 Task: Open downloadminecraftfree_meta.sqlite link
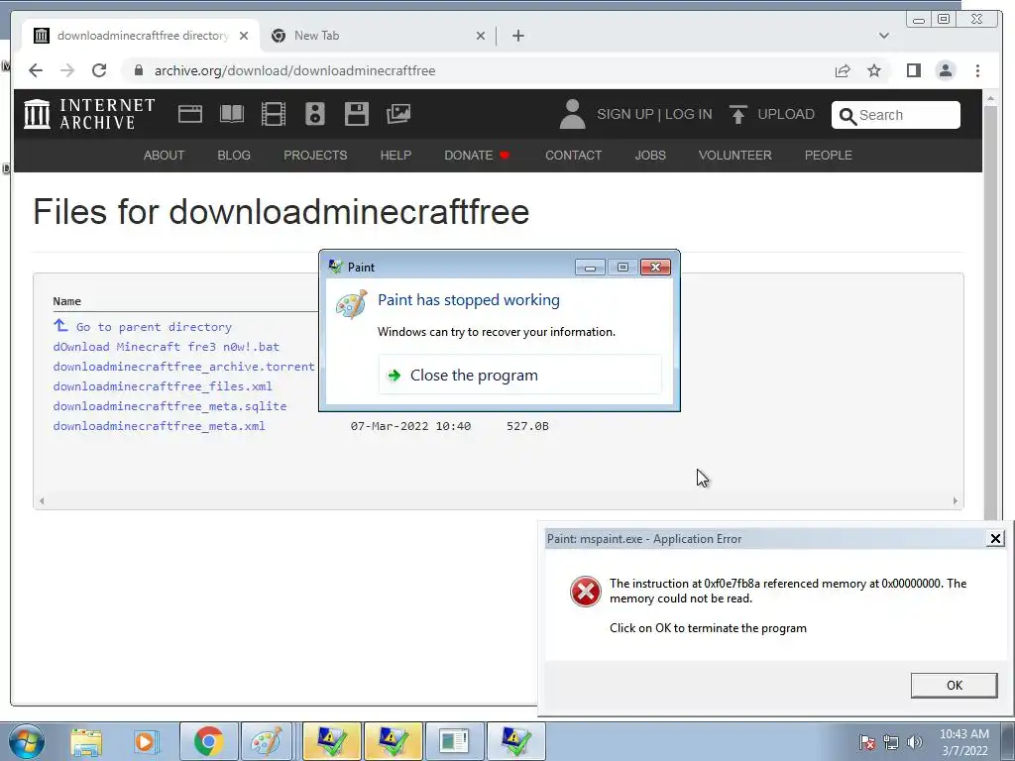169,406
